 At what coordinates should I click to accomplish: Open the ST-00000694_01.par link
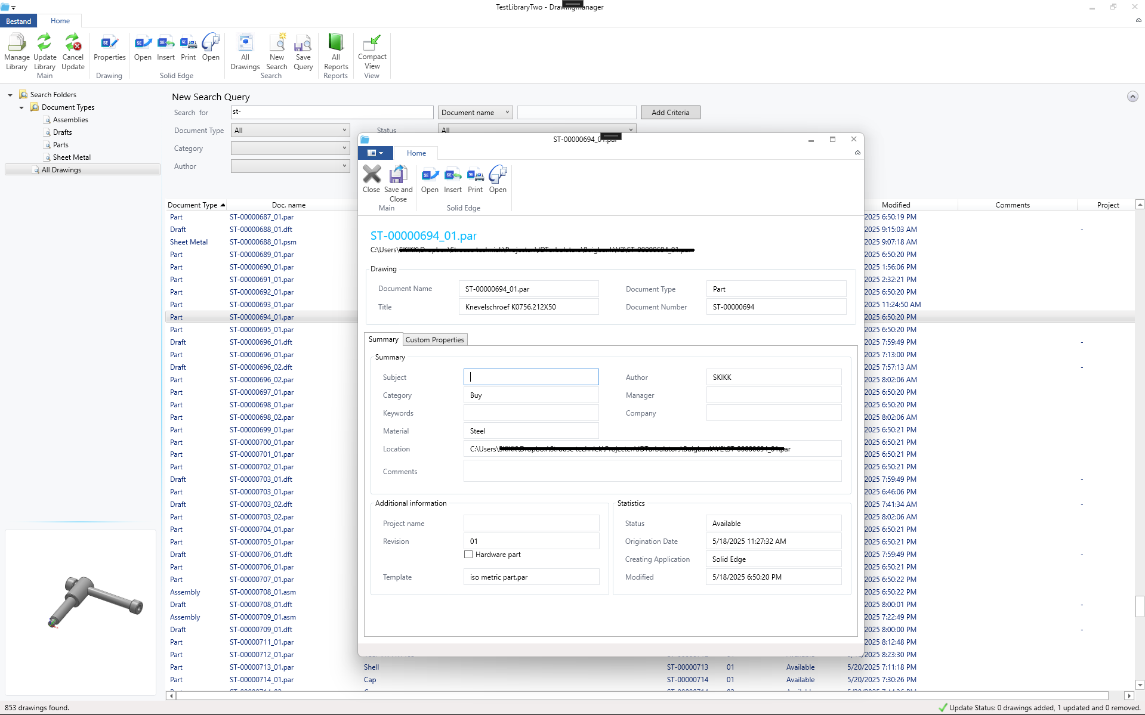coord(422,236)
